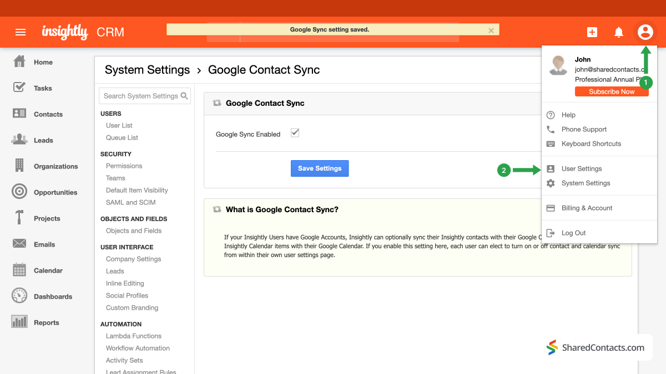The width and height of the screenshot is (666, 374).
Task: Open Objects and Fields settings
Action: (134, 230)
